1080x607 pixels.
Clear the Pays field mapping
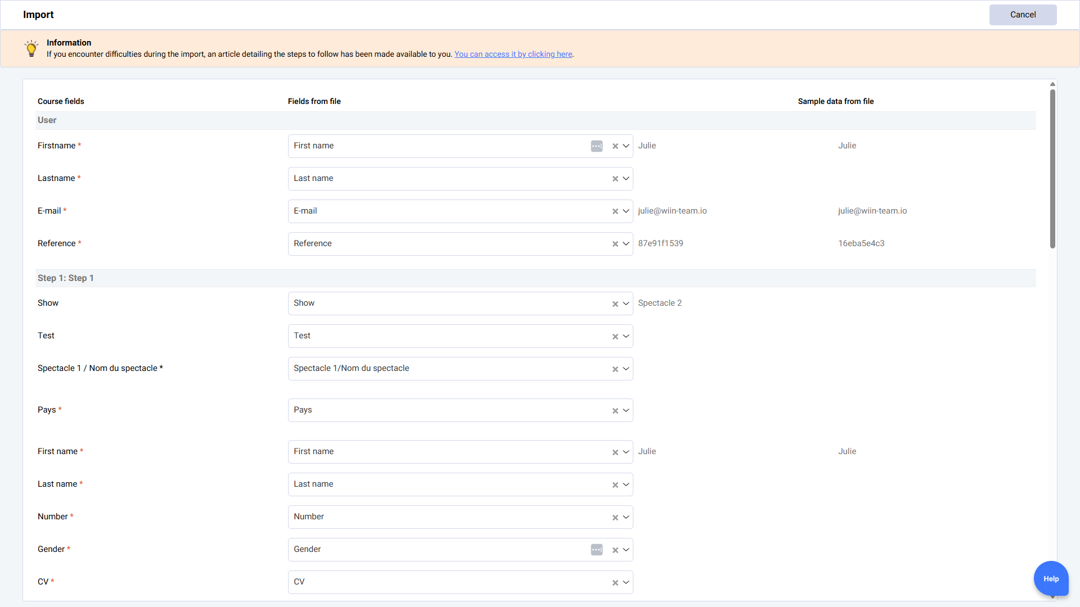click(615, 410)
